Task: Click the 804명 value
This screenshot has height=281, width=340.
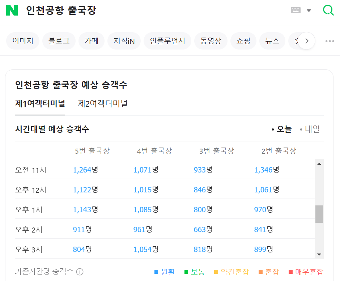Action: [x=82, y=249]
